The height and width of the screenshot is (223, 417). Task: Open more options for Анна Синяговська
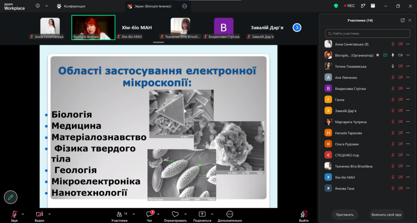(x=408, y=44)
